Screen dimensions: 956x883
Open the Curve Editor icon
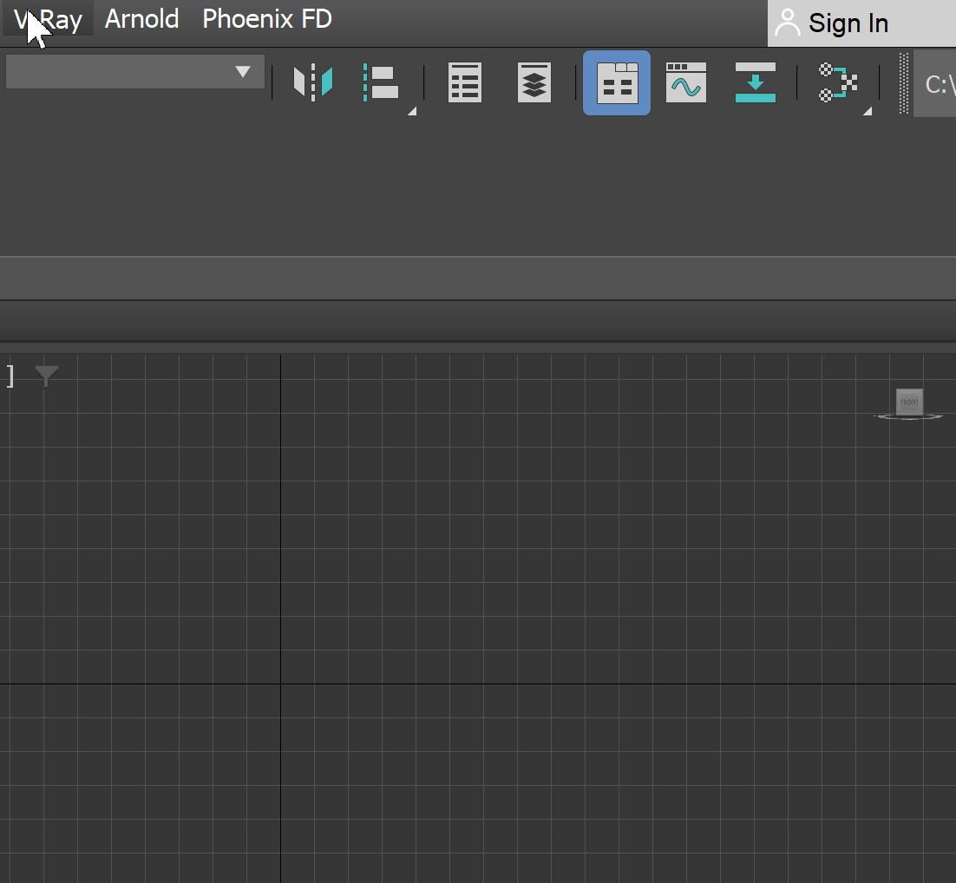coord(686,82)
